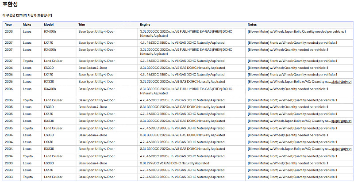Open '자세히 읽어보기' link in 2006 RX330 row
354x182 pixels.
click(x=341, y=82)
